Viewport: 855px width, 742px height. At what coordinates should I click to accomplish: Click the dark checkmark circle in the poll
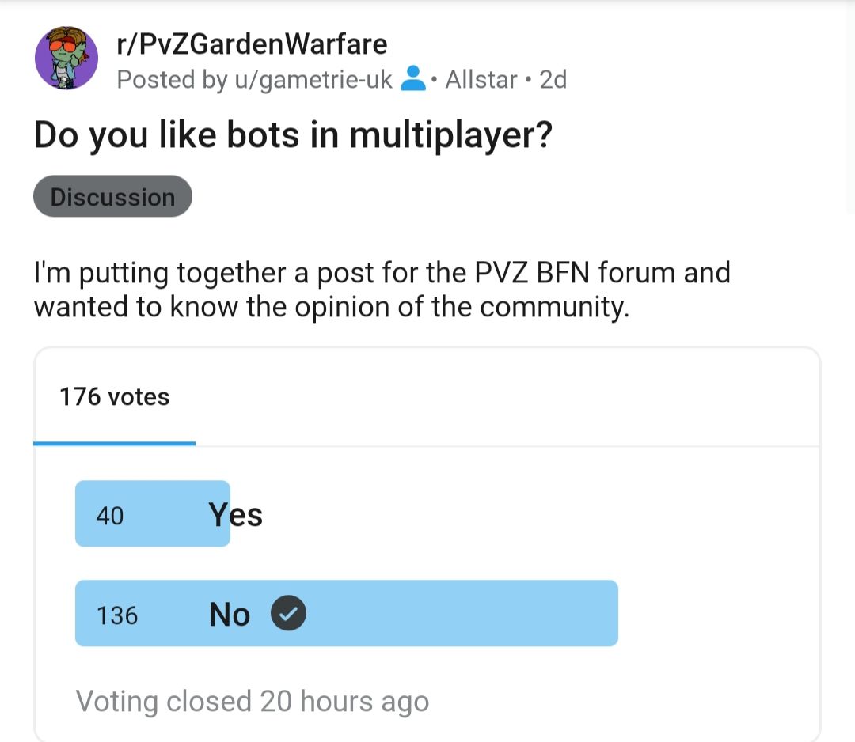(290, 613)
